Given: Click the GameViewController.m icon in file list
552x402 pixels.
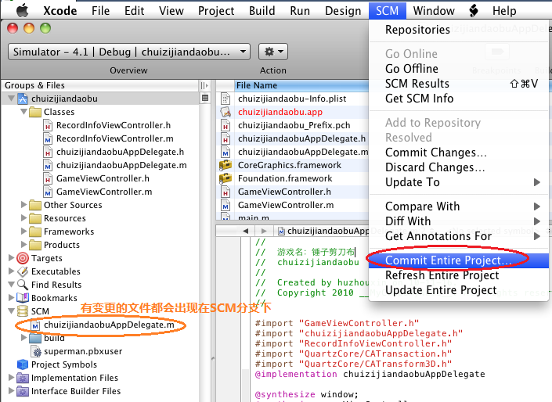Looking at the screenshot, I should coord(225,206).
